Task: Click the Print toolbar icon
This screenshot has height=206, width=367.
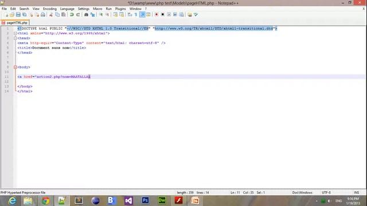Action: coord(43,15)
